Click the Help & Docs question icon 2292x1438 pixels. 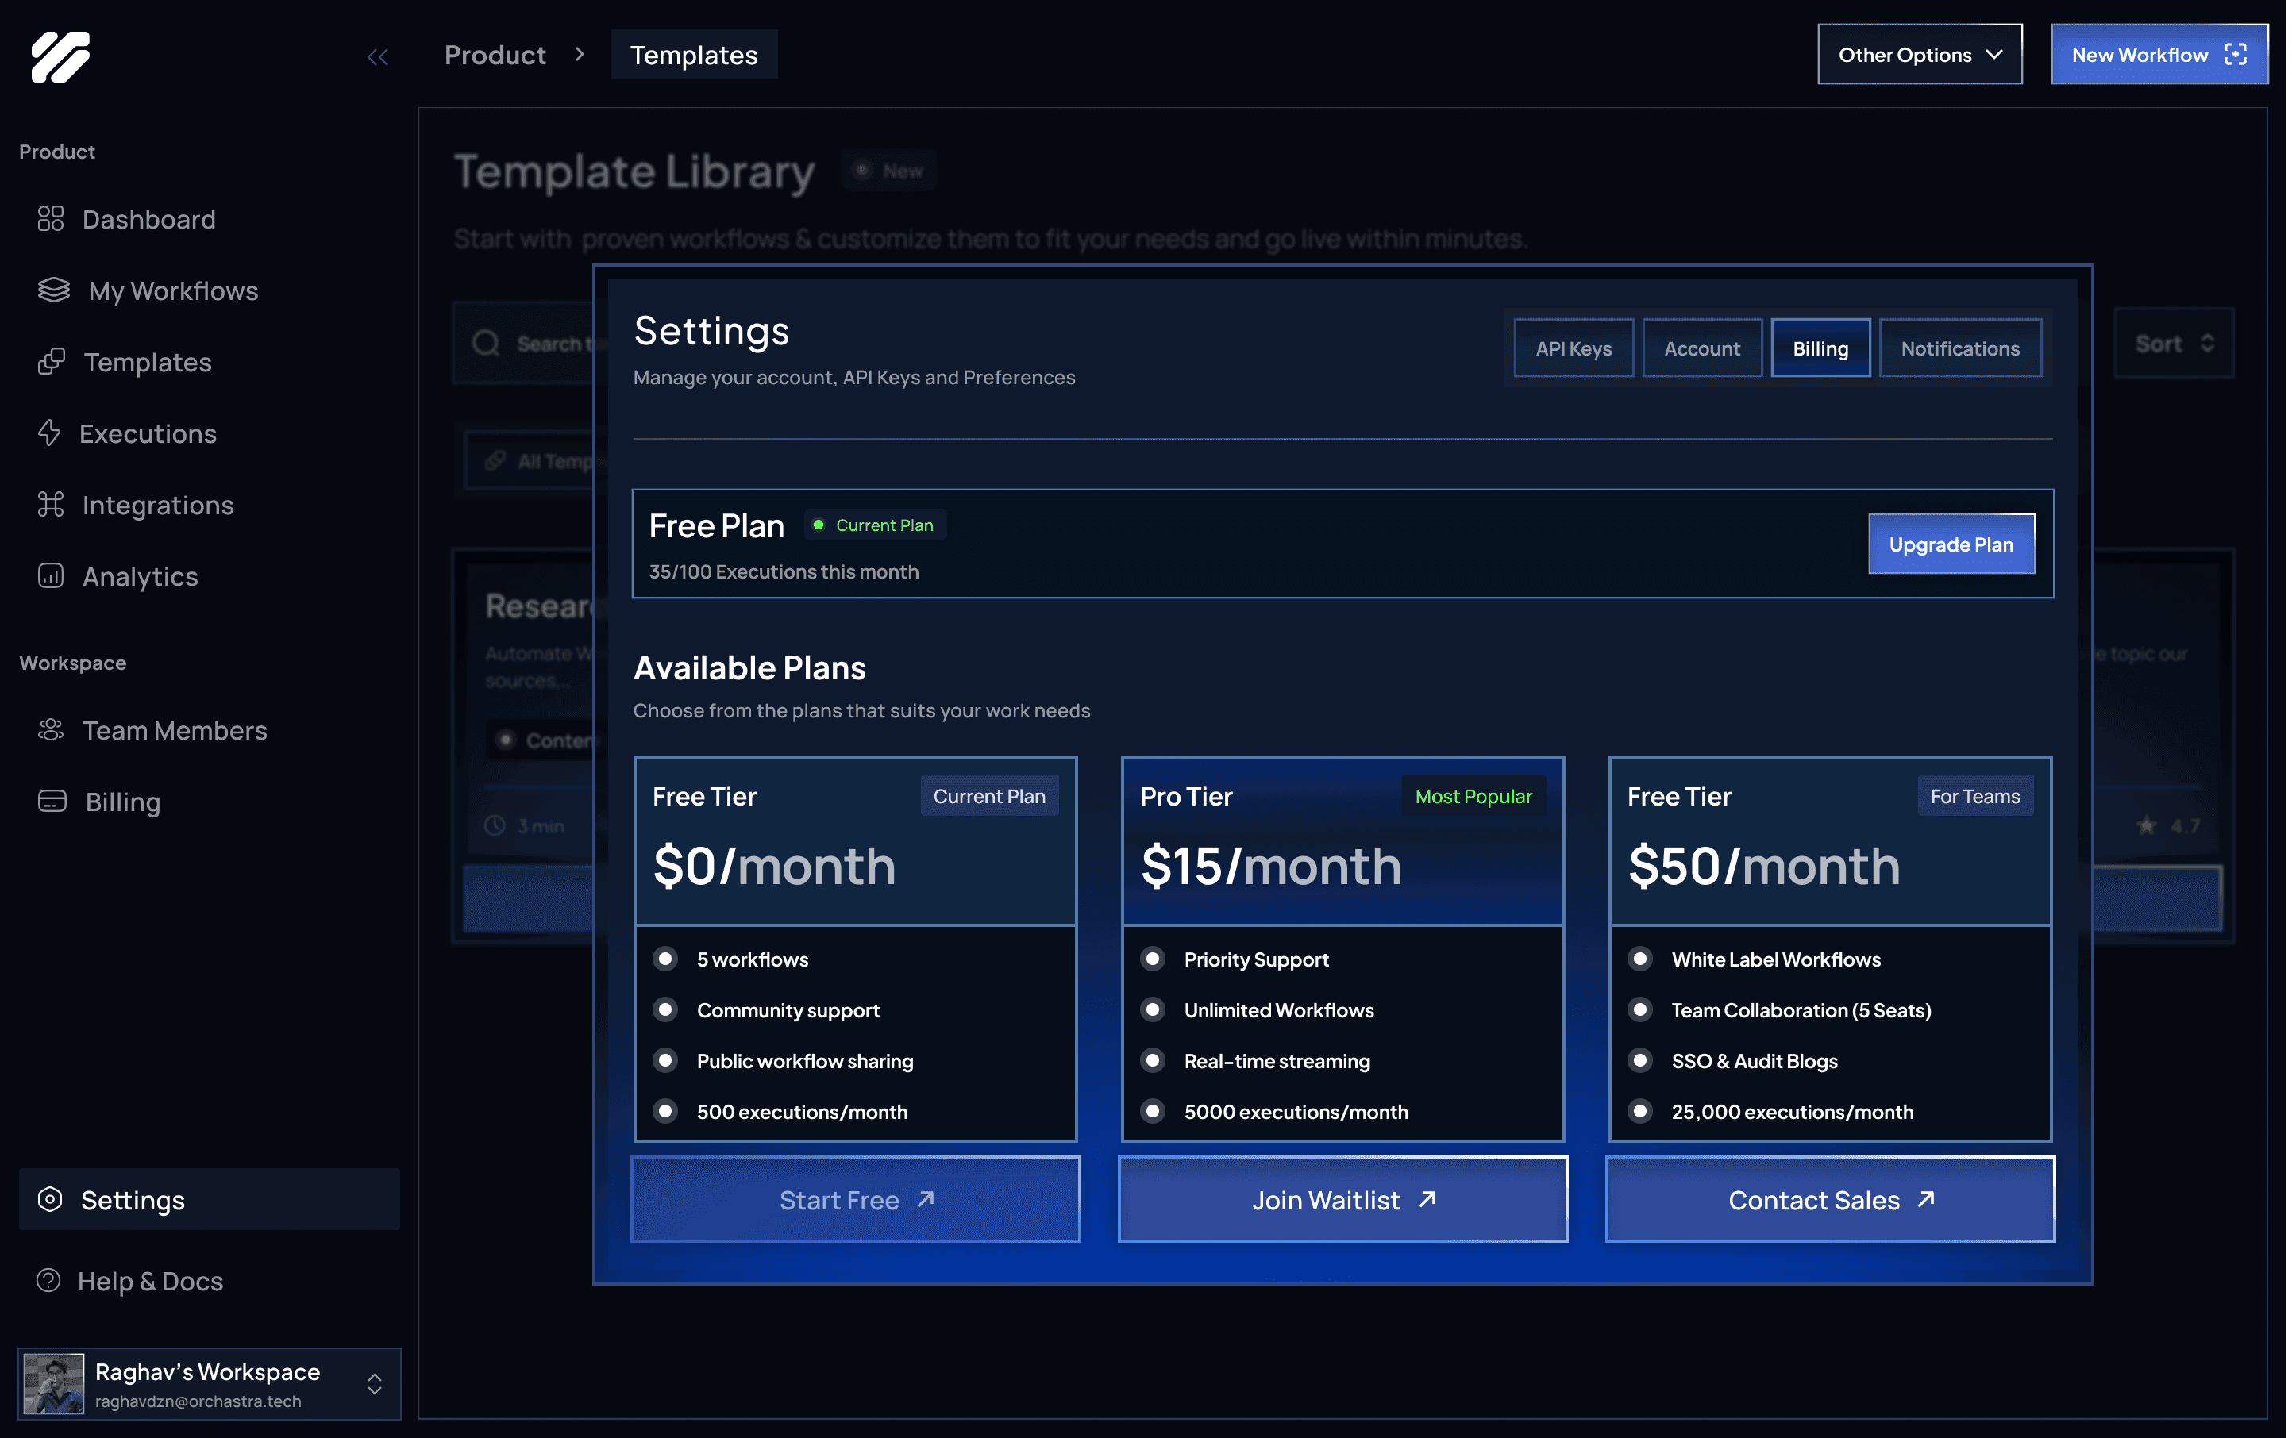coord(48,1280)
